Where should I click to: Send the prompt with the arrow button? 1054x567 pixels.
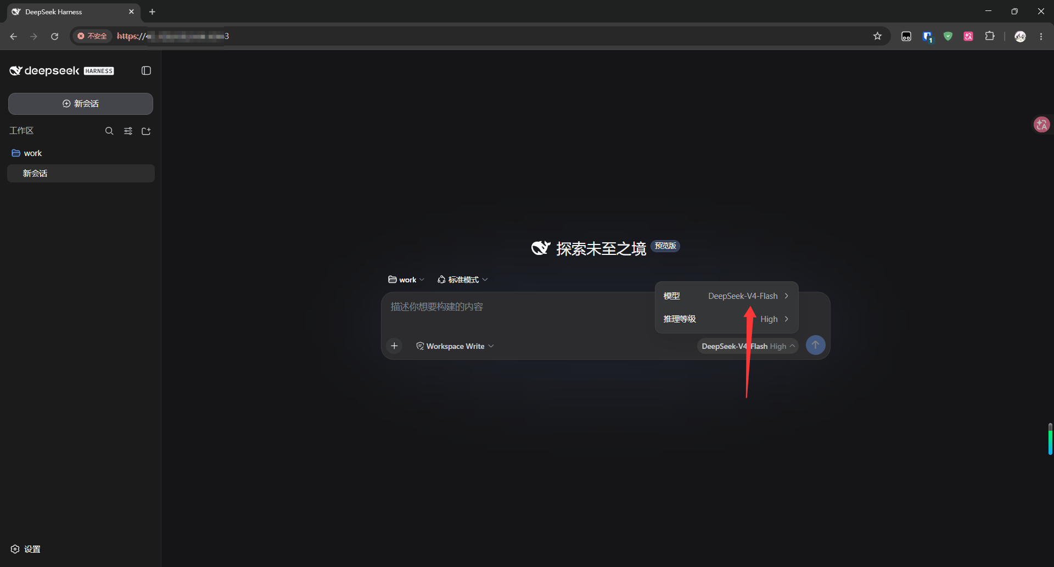tap(815, 345)
